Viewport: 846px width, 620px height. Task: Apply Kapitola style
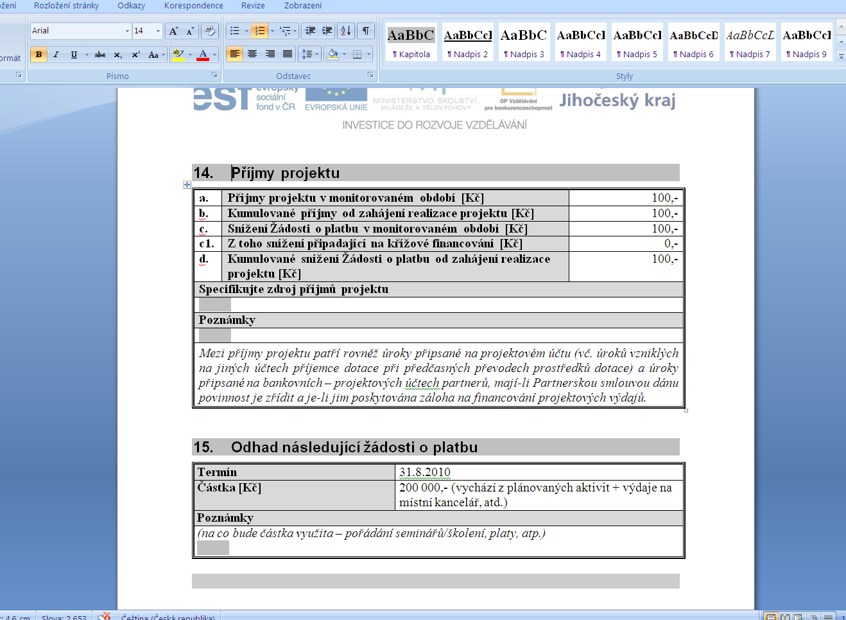pos(411,42)
